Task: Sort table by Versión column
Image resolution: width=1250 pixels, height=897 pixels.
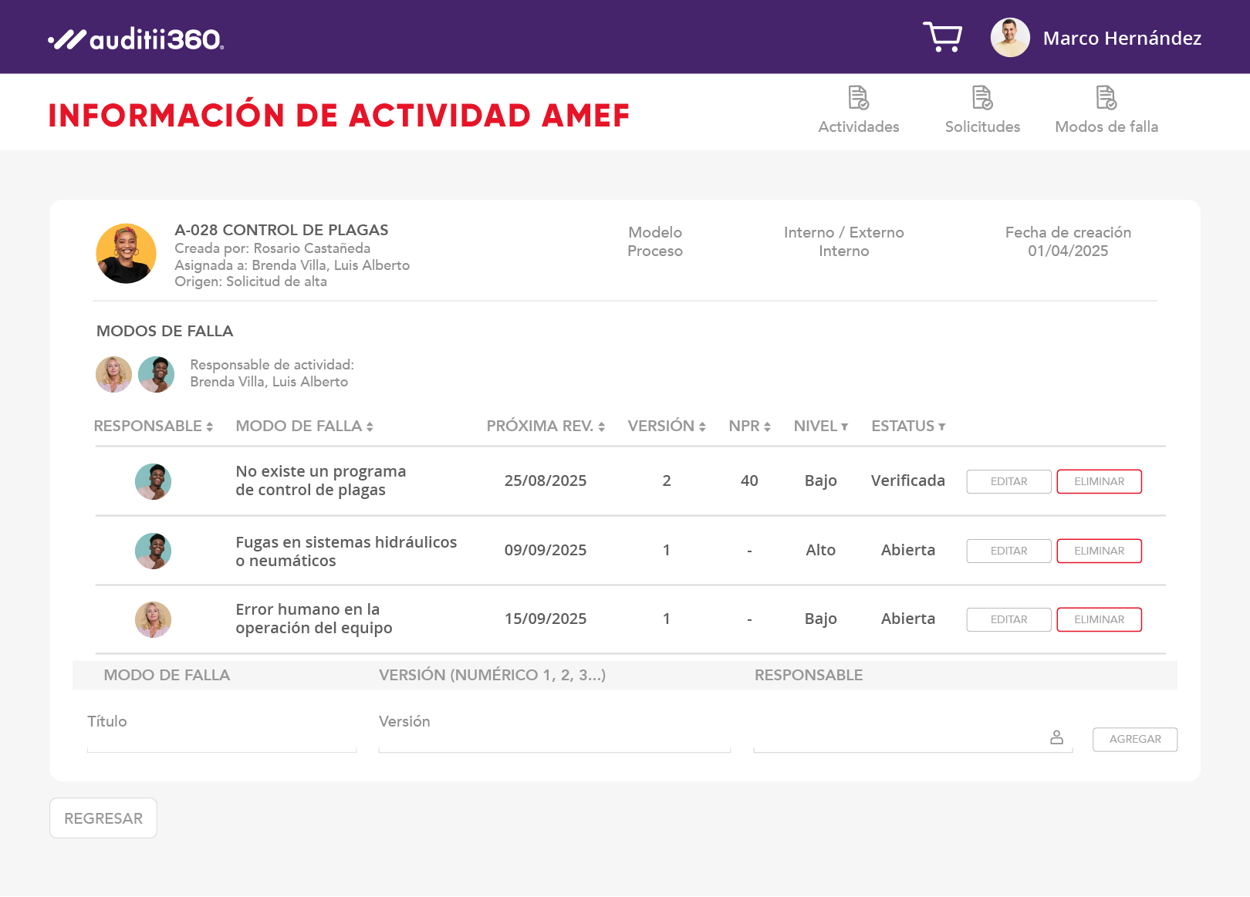Action: pyautogui.click(x=666, y=427)
